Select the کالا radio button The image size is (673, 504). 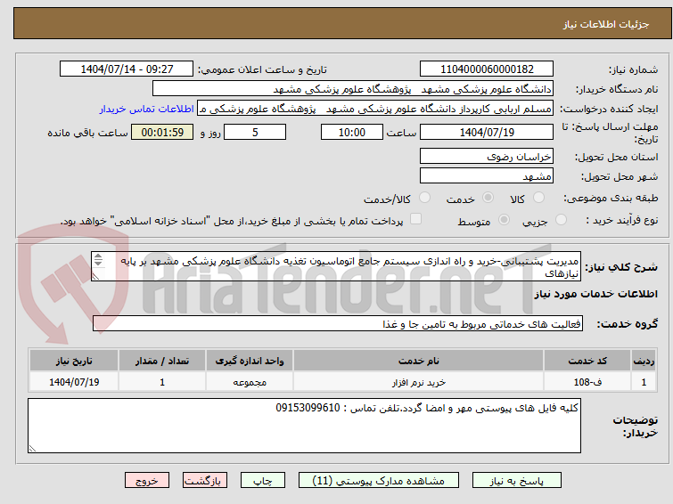(x=538, y=198)
